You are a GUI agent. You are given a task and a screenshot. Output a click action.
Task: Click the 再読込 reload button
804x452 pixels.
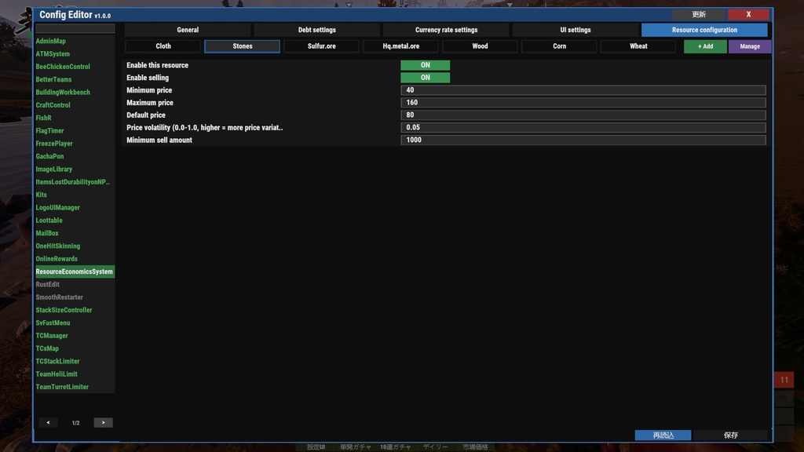[663, 435]
